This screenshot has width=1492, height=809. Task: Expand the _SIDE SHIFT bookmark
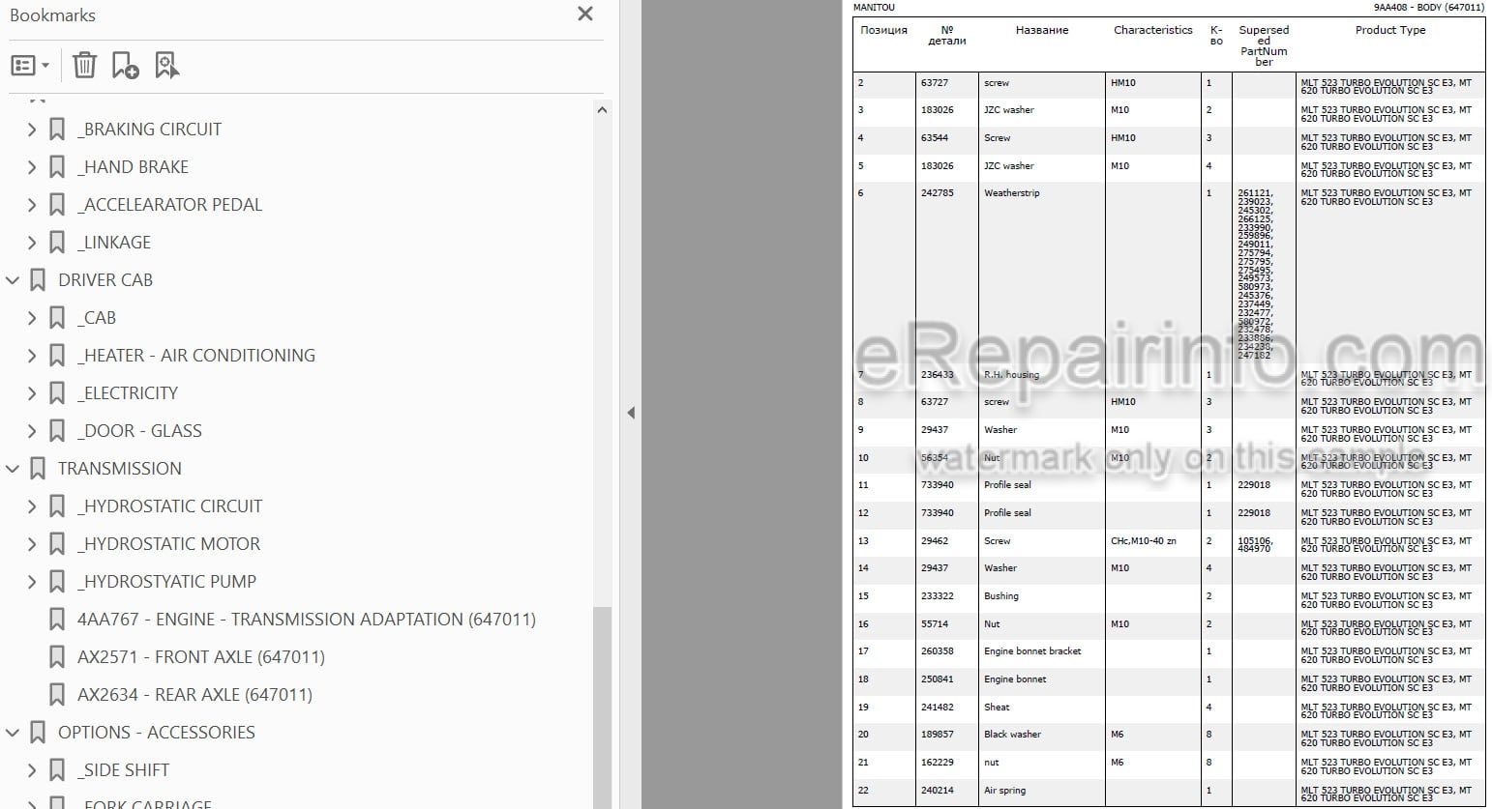[x=32, y=769]
